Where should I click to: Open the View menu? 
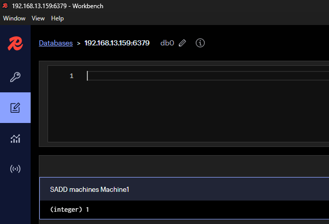[38, 18]
